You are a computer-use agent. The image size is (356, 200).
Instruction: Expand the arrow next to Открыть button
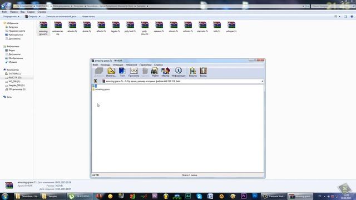coord(39,17)
